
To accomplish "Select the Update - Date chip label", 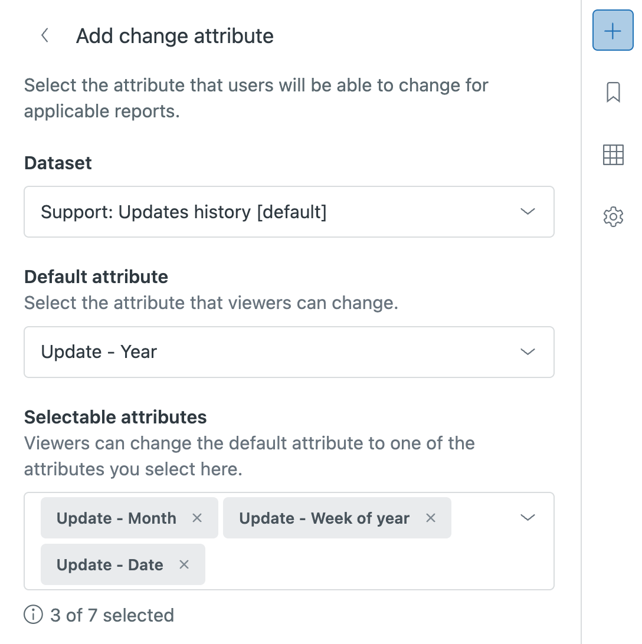I will pyautogui.click(x=110, y=564).
